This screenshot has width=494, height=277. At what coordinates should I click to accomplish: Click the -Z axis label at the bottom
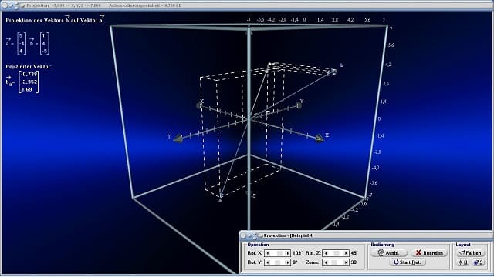point(253,196)
